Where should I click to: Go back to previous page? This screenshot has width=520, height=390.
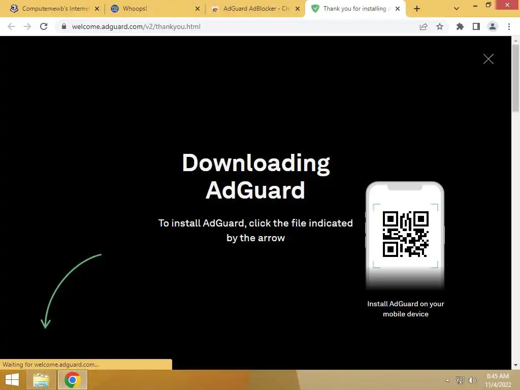(11, 26)
